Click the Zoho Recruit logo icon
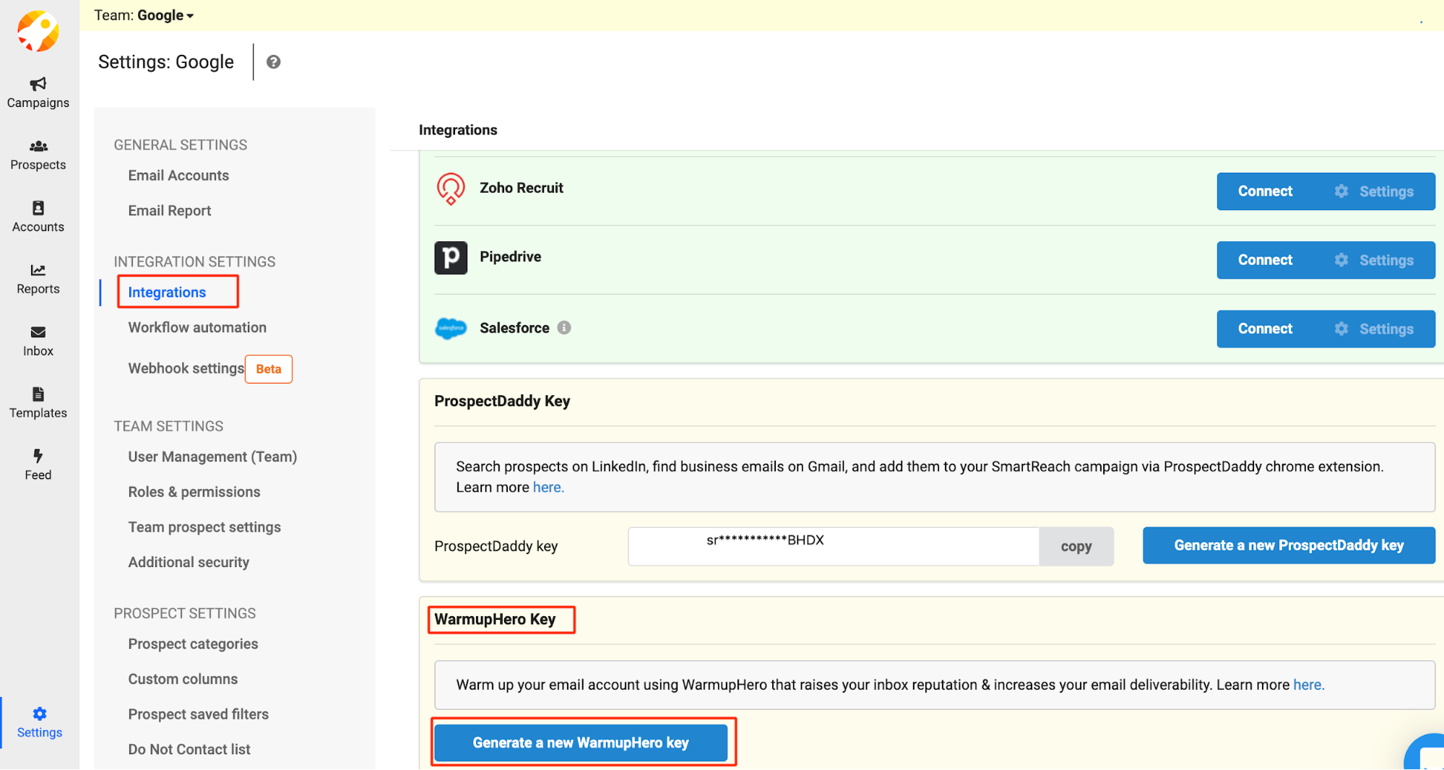 (x=451, y=189)
